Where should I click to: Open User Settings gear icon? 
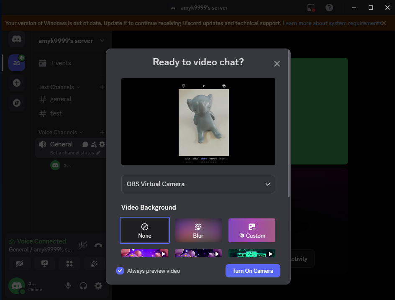pos(98,286)
